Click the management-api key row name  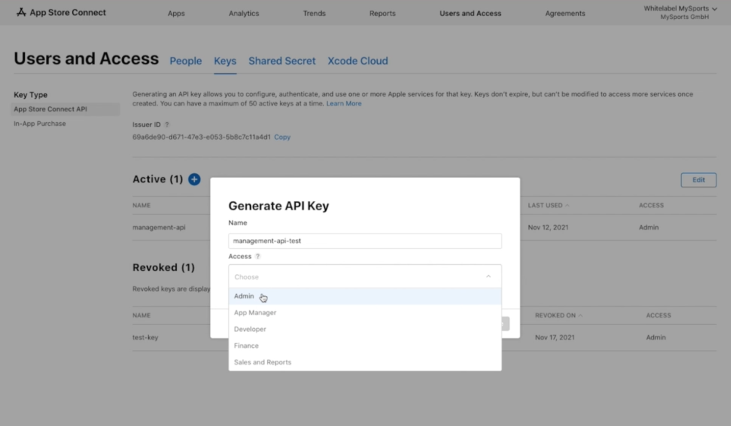click(159, 227)
